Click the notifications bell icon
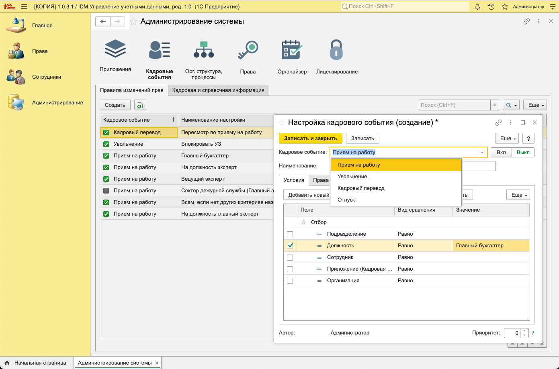Screen dimensions: 559x369 [x=477, y=6]
